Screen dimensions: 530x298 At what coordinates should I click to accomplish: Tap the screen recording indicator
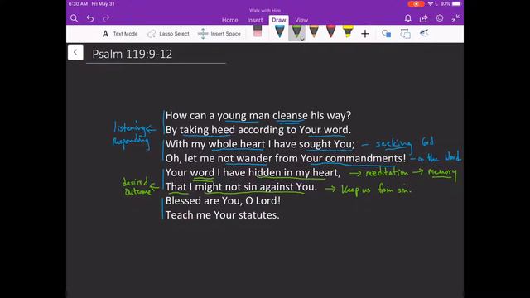click(416, 4)
